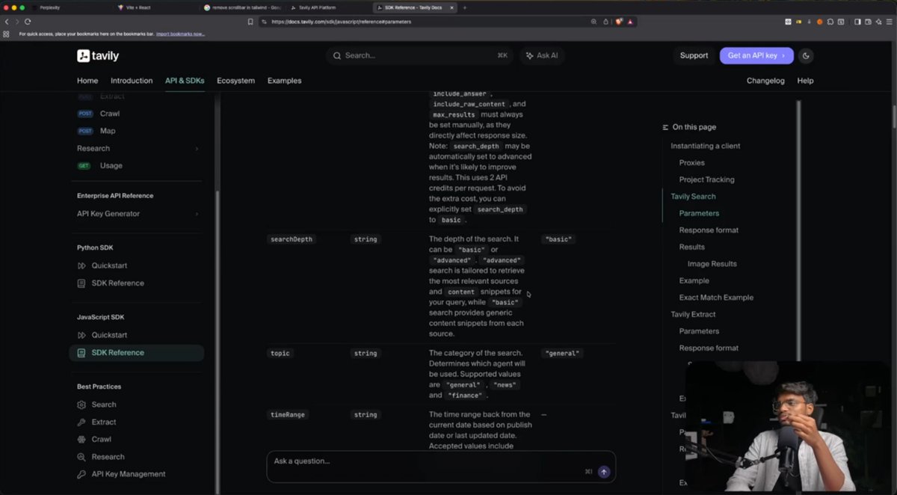Select JavaScript SDK Reference item

[136, 353]
